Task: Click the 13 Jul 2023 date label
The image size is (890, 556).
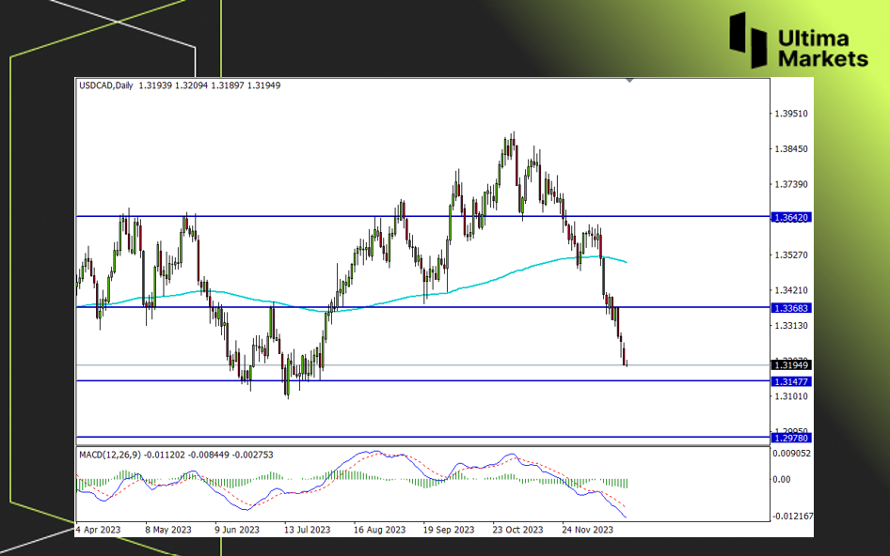Action: pos(307,530)
